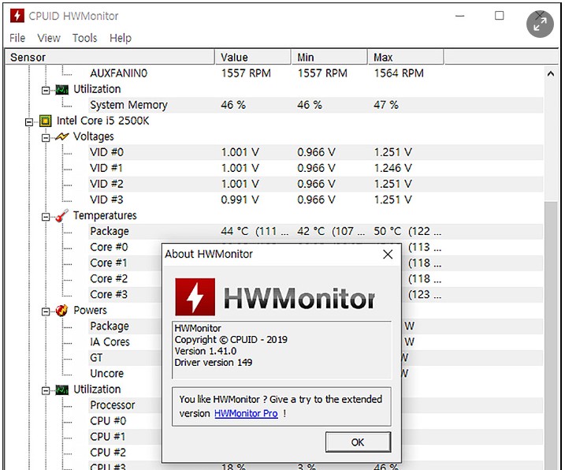Click the 47 % System Memory max value
Image resolution: width=565 pixels, height=470 pixels.
point(386,105)
